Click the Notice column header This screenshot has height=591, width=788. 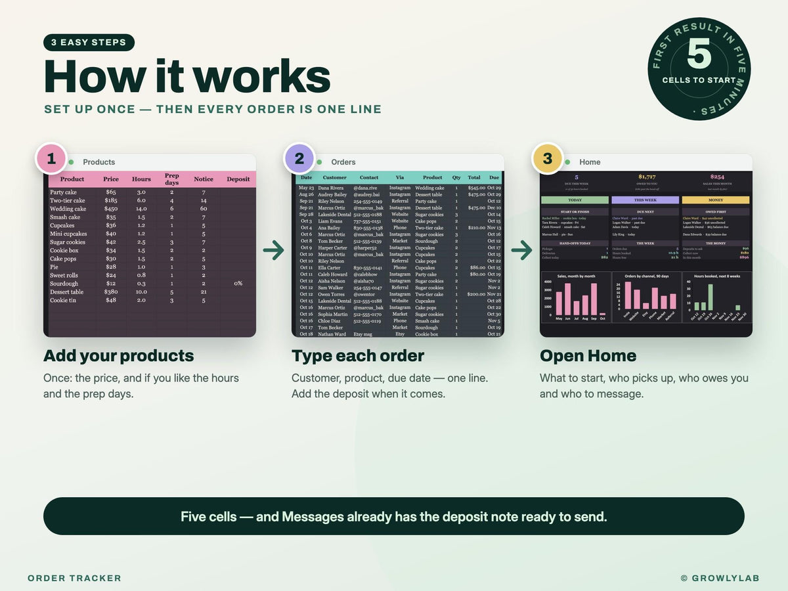(204, 179)
